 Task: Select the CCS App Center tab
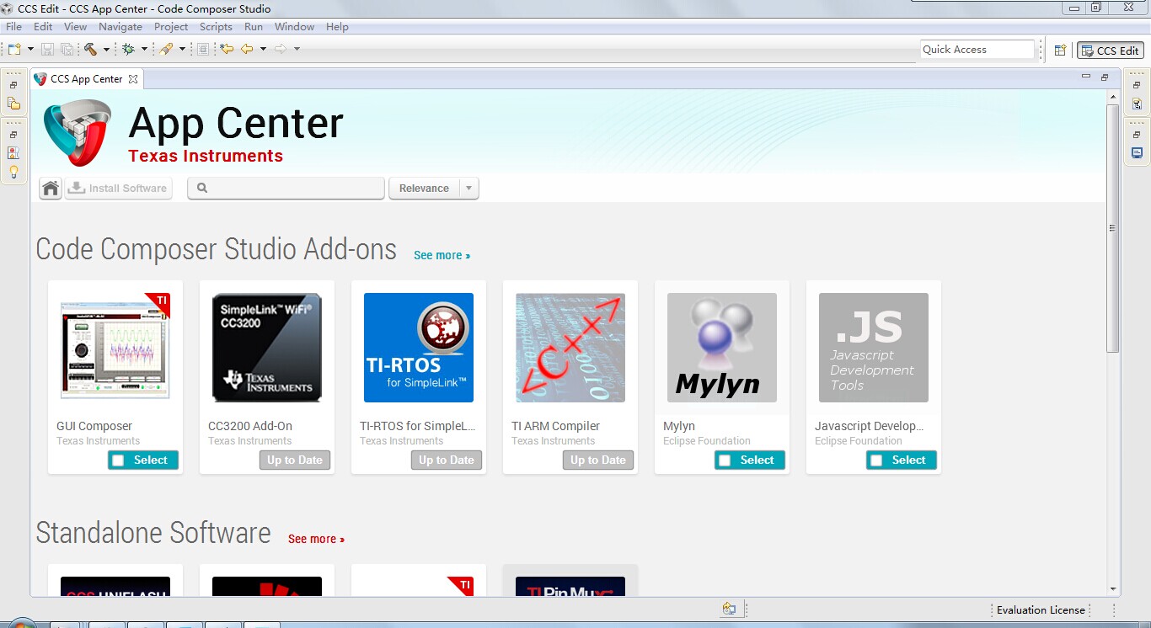(x=86, y=79)
